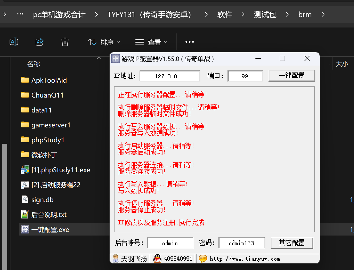Click the 测试包 breadcrumb item
This screenshot has height=270, width=354.
pyautogui.click(x=265, y=14)
